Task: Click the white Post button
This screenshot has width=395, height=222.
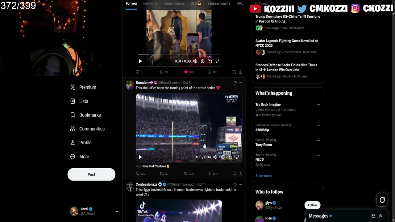Action: coord(91,174)
